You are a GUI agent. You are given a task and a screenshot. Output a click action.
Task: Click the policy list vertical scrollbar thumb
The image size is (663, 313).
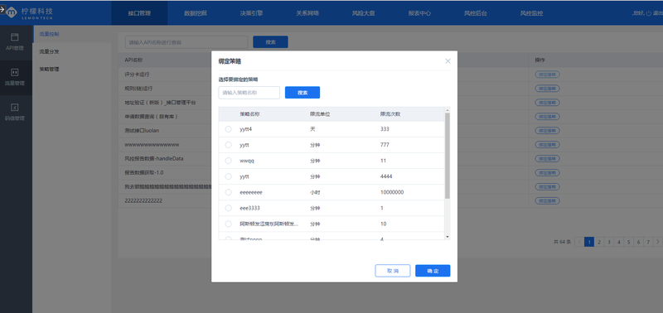[448, 156]
